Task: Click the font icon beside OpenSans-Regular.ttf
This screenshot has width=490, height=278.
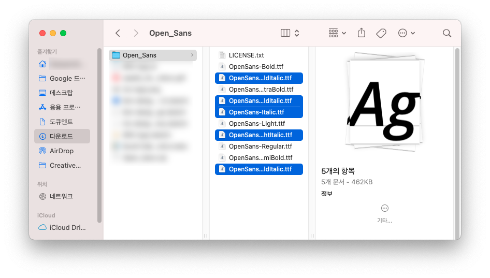Action: (222, 146)
